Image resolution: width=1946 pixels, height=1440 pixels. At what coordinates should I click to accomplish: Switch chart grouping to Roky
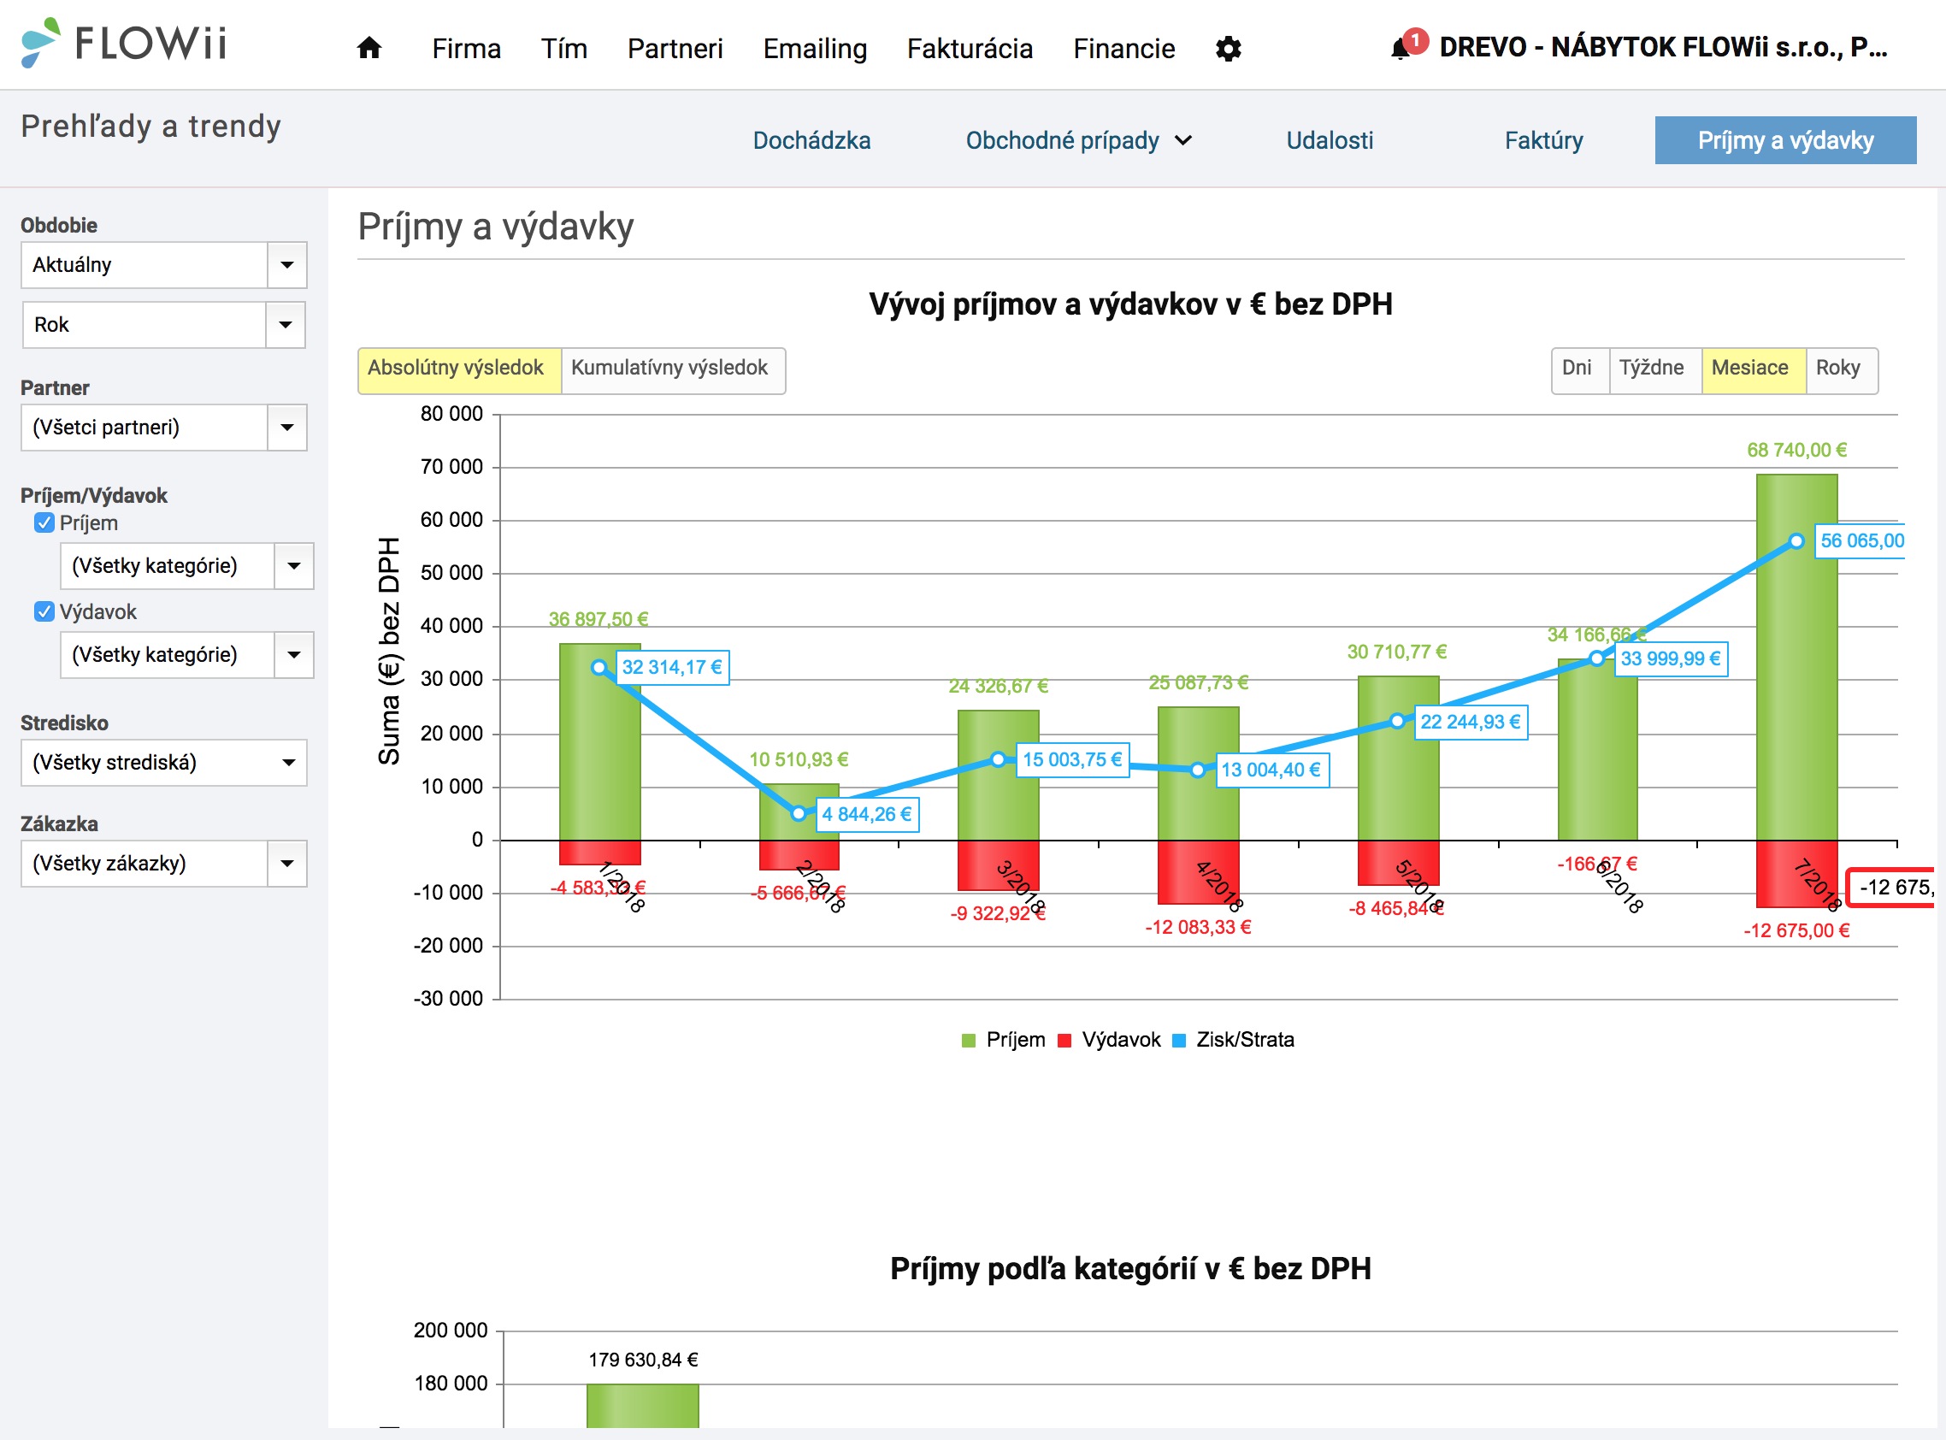point(1841,369)
